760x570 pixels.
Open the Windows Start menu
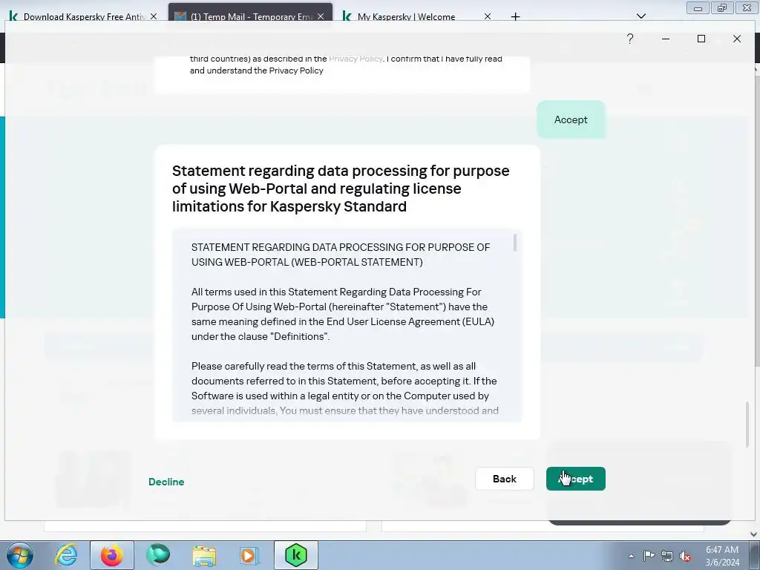tap(19, 555)
